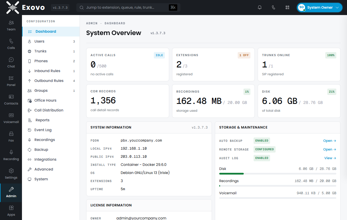Click the Office Hours clock icon
This screenshot has width=347, height=220.
[29, 100]
